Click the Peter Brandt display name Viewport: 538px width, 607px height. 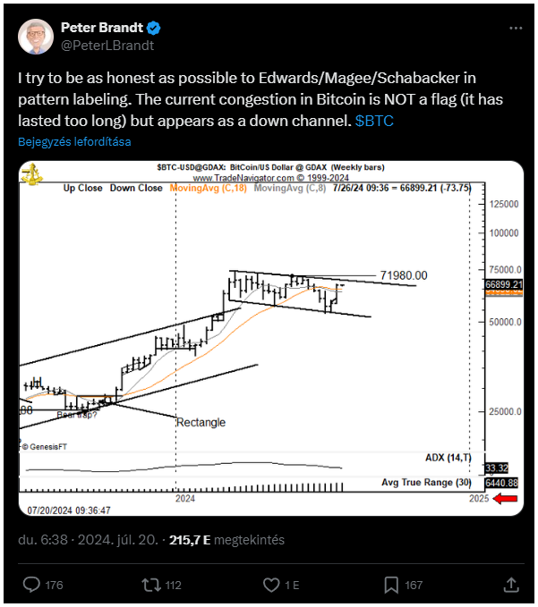pyautogui.click(x=102, y=28)
